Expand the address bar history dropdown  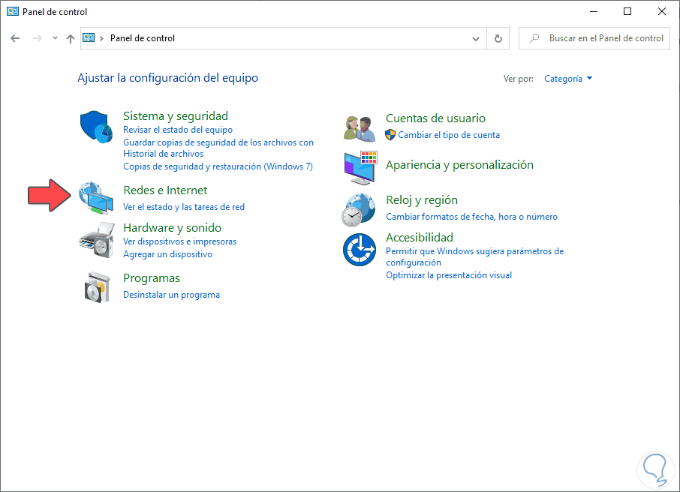[x=476, y=38]
